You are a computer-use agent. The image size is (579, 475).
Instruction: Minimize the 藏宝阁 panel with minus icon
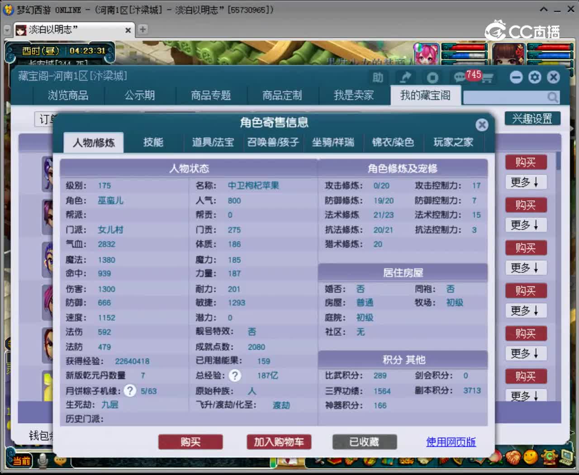click(516, 77)
